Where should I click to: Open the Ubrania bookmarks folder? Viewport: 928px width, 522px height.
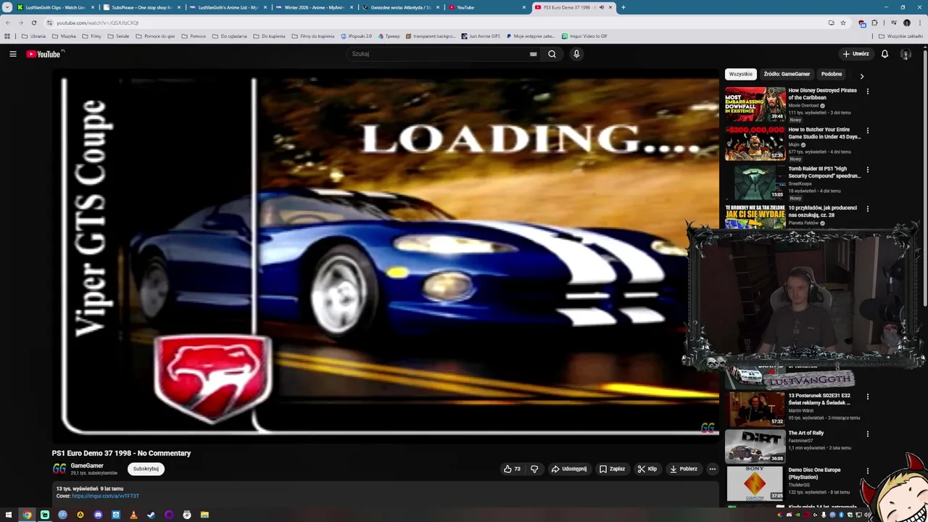pyautogui.click(x=33, y=36)
